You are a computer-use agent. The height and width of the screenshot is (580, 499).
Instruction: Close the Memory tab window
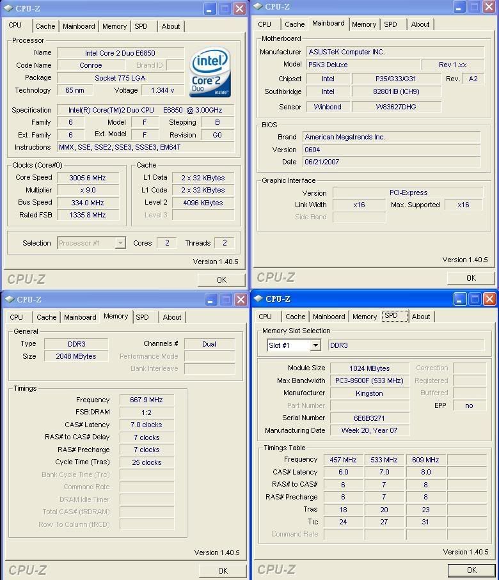tap(241, 300)
